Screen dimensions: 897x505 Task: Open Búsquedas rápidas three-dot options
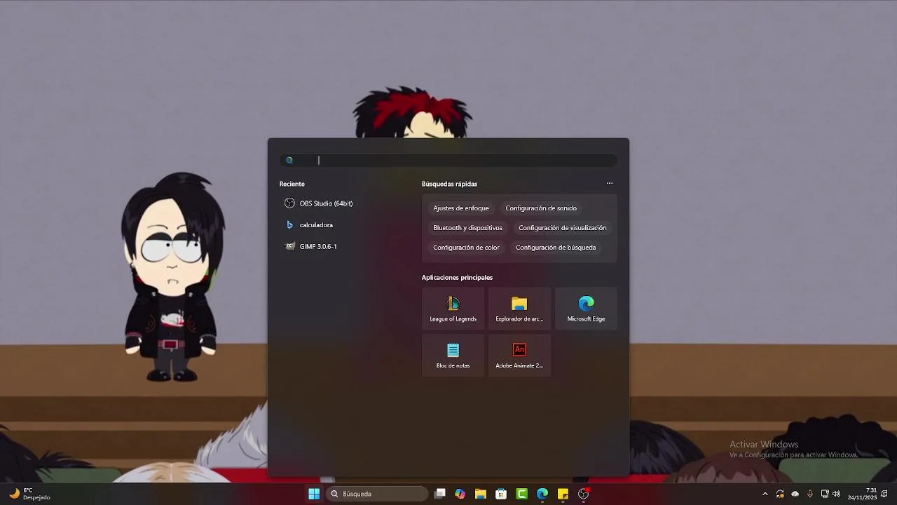(x=610, y=183)
